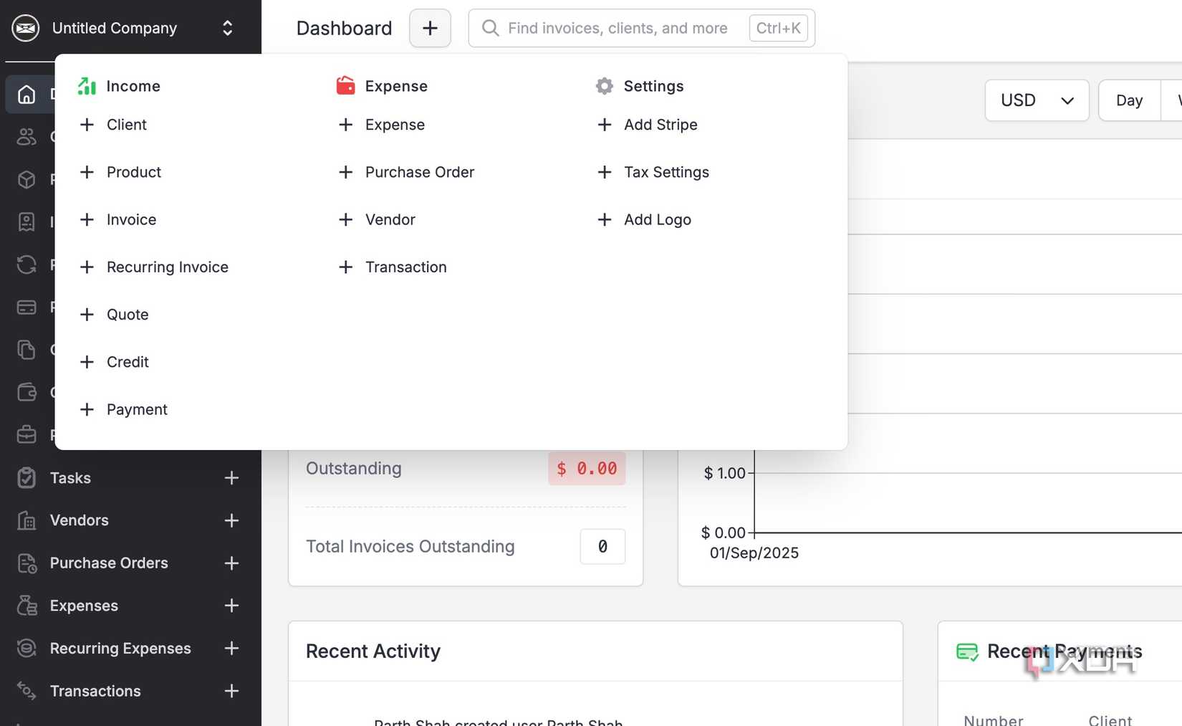This screenshot has height=726, width=1182.
Task: Click the Recent Activity heading
Action: tap(373, 651)
